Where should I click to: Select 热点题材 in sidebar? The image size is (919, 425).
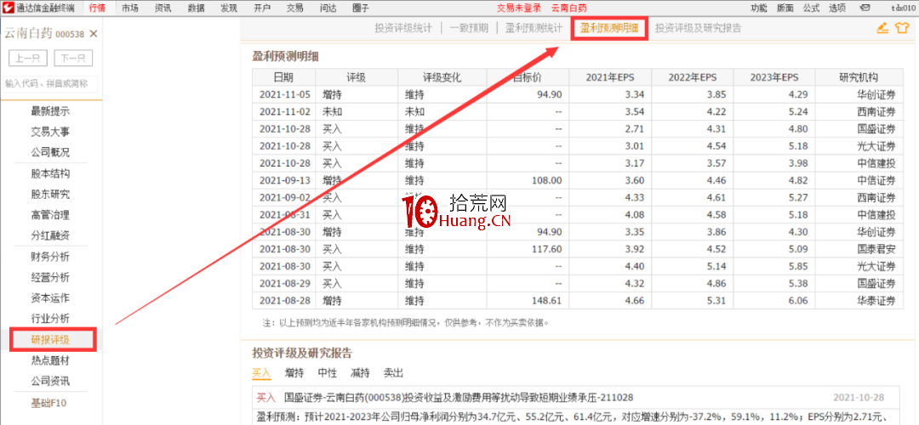(x=50, y=360)
